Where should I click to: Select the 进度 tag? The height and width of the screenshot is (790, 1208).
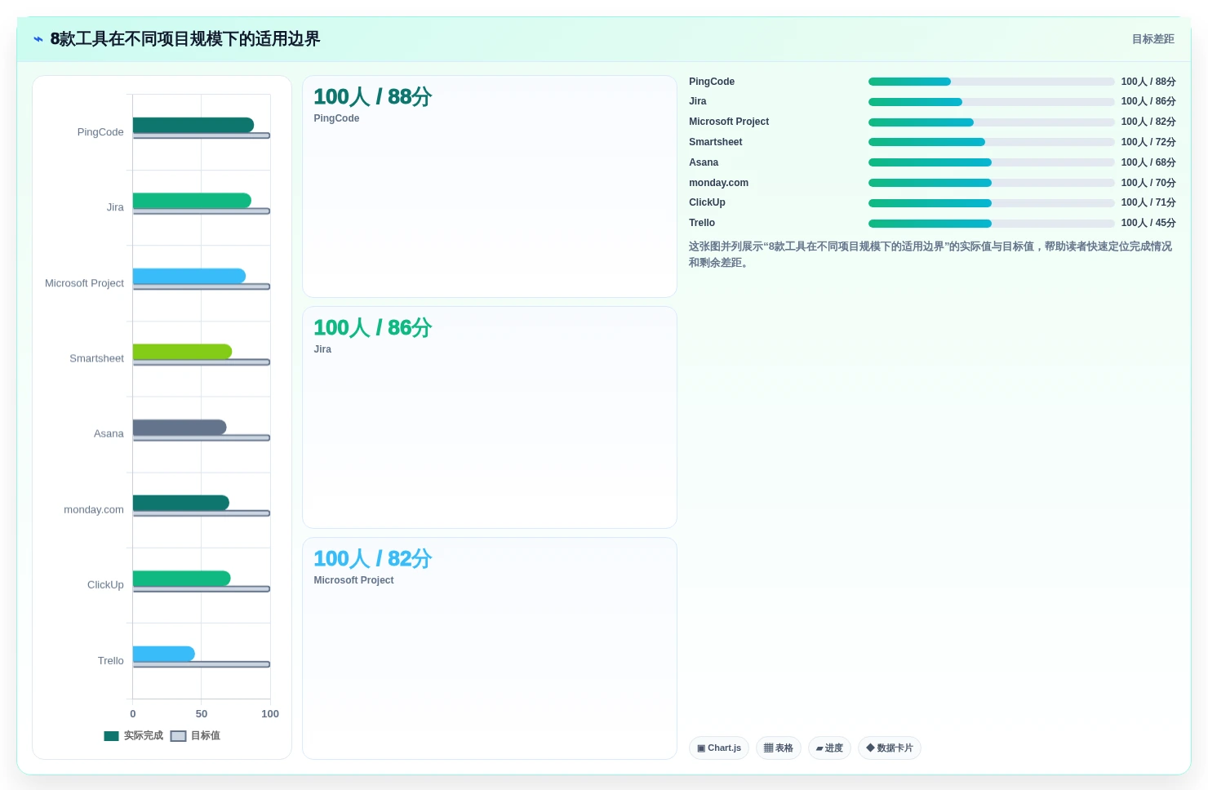tap(830, 748)
